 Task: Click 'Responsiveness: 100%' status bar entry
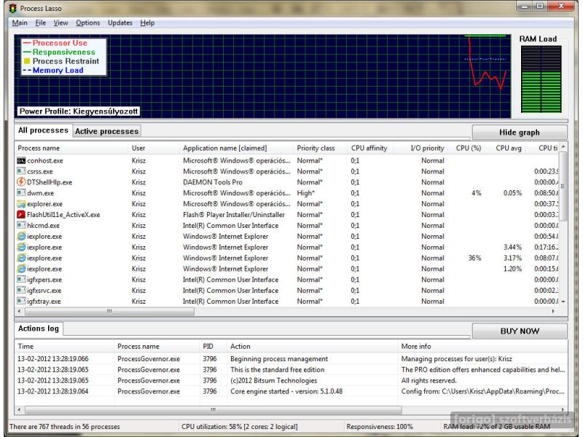pos(379,427)
